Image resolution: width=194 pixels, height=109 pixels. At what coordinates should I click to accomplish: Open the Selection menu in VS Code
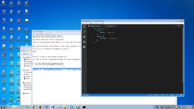click(91, 23)
